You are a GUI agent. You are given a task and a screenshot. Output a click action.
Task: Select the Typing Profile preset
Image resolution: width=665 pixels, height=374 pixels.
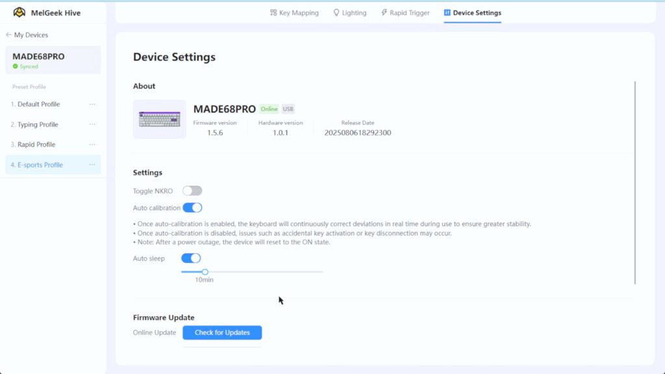[38, 125]
